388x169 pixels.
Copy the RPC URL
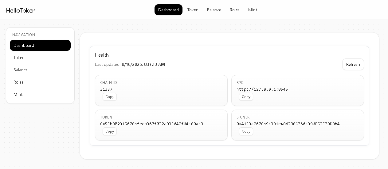click(x=246, y=97)
